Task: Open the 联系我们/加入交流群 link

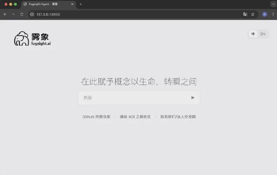Action: pos(178,117)
